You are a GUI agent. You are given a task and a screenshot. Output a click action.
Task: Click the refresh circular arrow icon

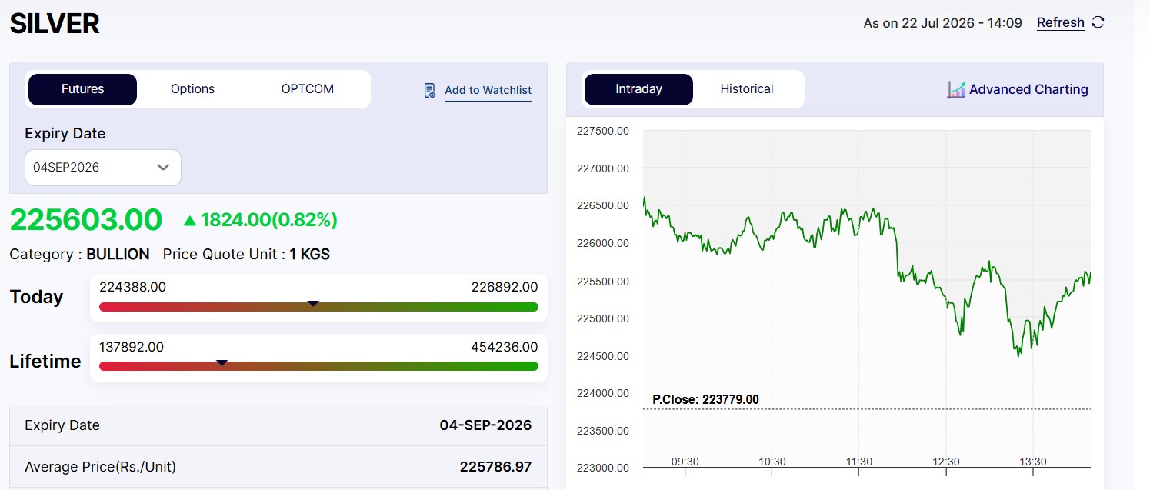tap(1098, 22)
